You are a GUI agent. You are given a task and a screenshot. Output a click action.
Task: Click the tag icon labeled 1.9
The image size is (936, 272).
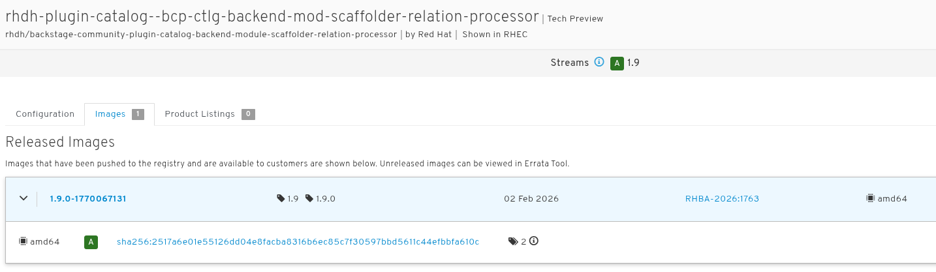click(281, 198)
